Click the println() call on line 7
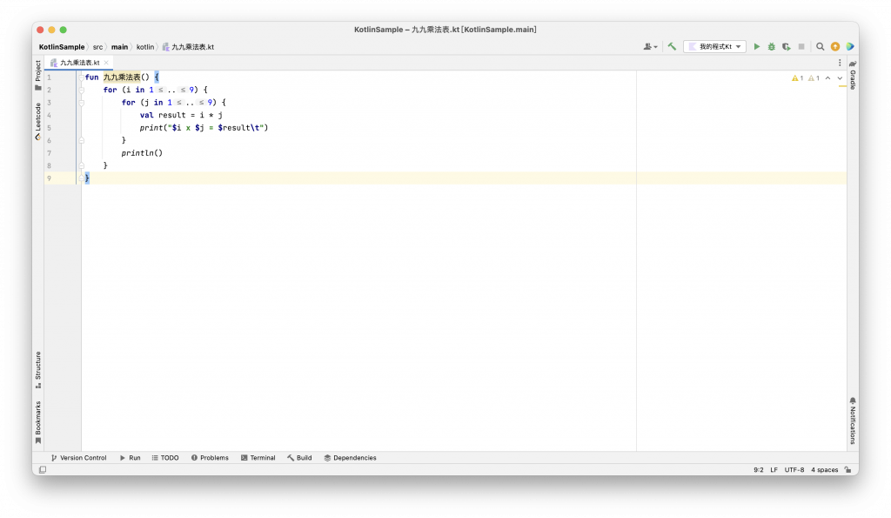 tap(142, 153)
